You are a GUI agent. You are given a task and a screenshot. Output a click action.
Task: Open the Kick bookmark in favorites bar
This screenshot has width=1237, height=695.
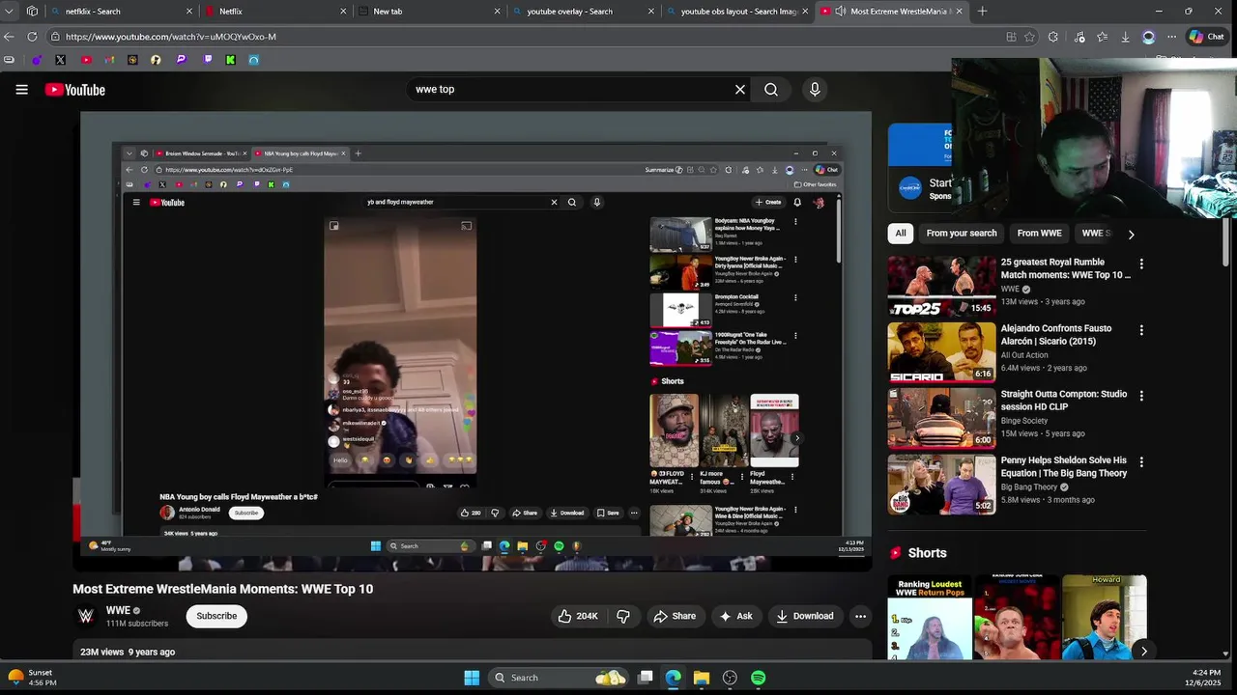230,60
